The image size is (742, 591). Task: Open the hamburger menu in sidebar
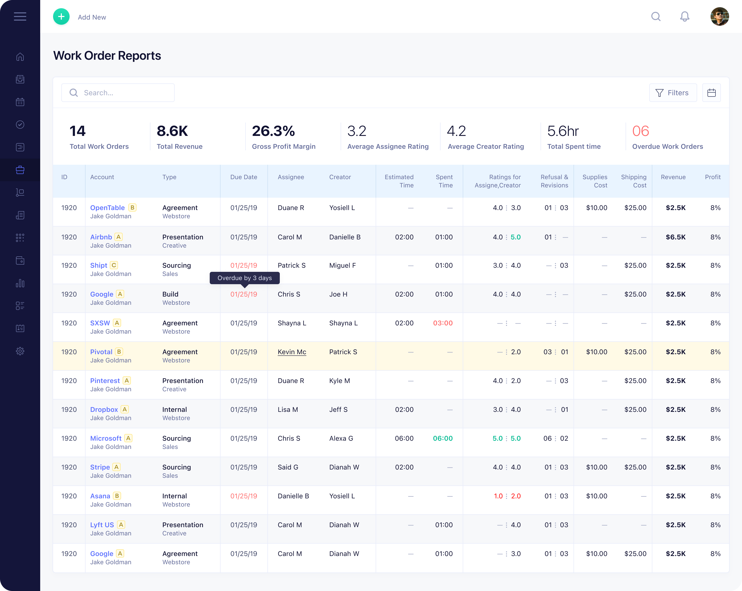click(x=20, y=16)
